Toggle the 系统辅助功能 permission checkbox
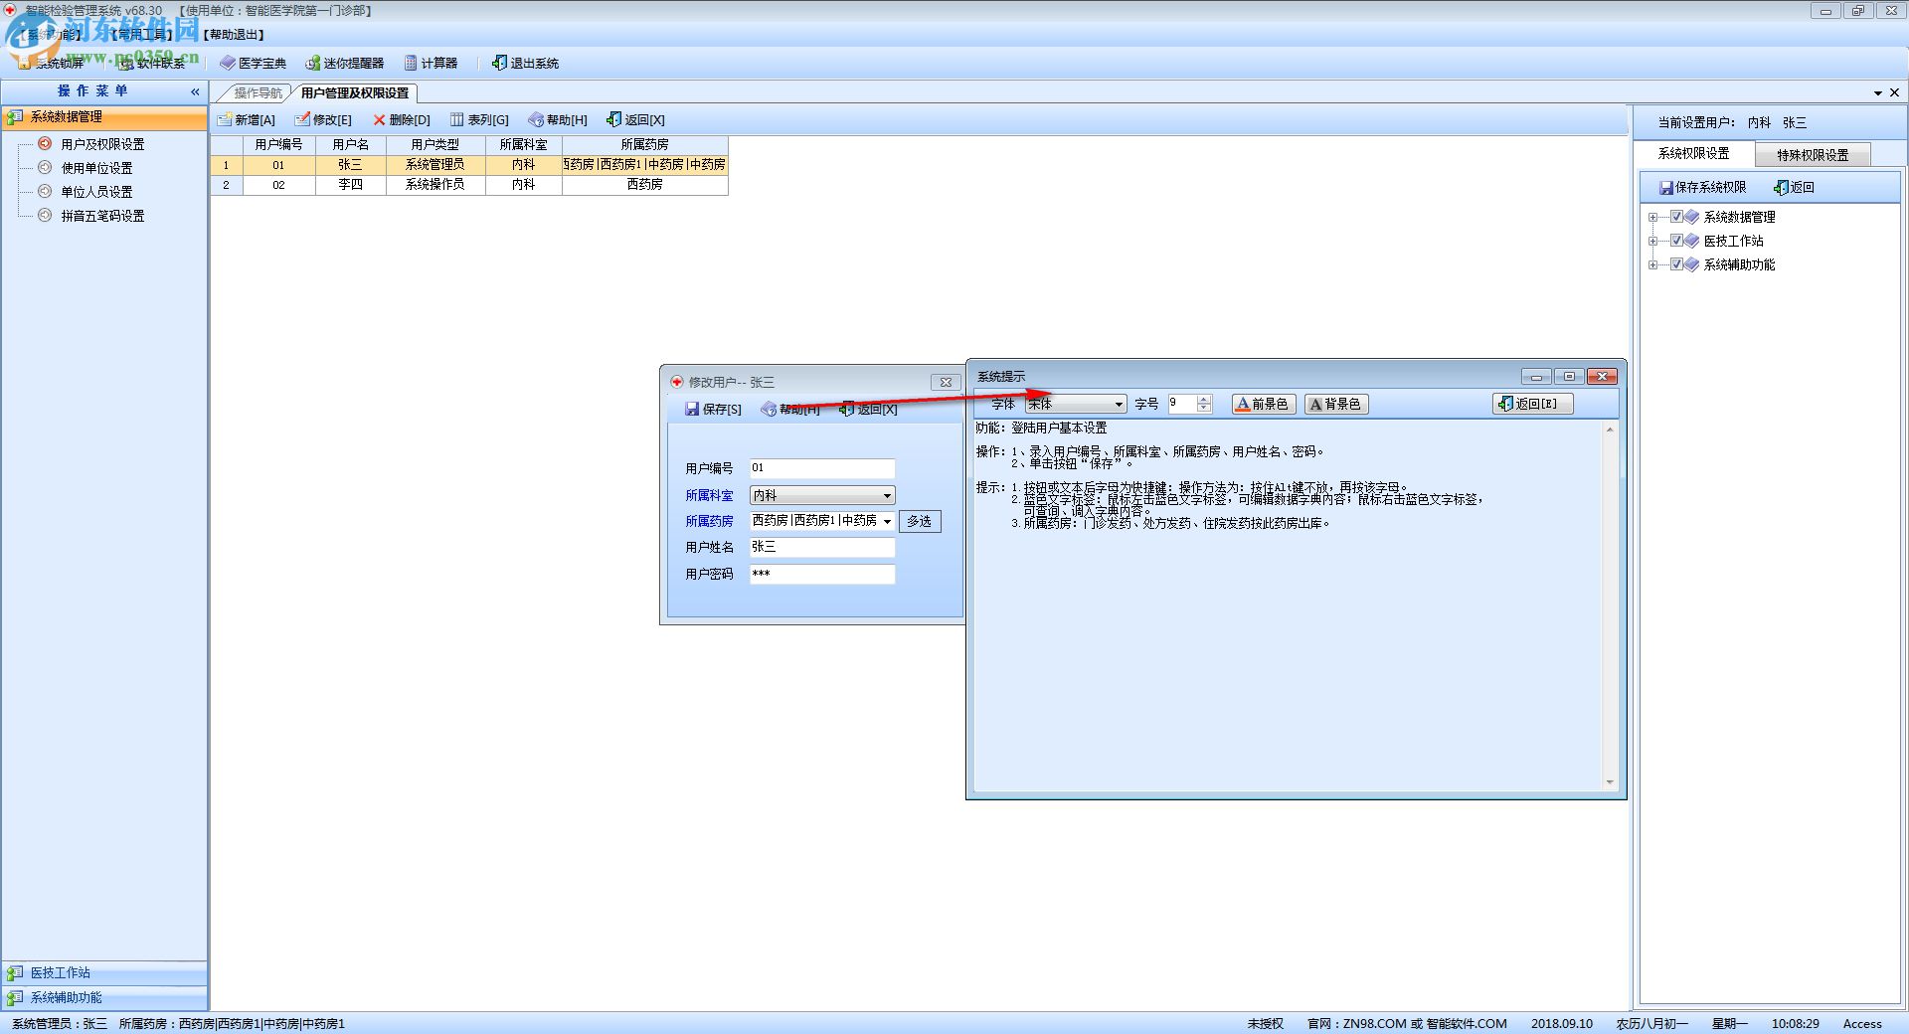 coord(1677,264)
